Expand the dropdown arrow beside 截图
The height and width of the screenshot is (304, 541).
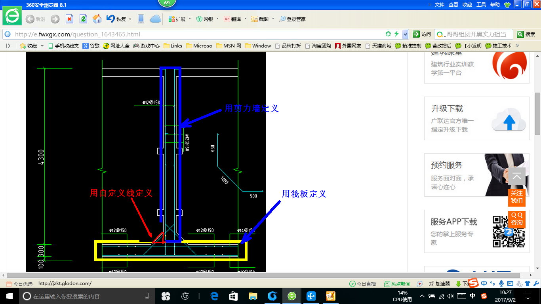pyautogui.click(x=273, y=19)
